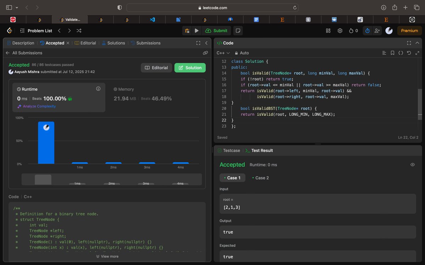Open LeetCode settings gear
Viewport: 425px width, 265px height.
[x=340, y=31]
